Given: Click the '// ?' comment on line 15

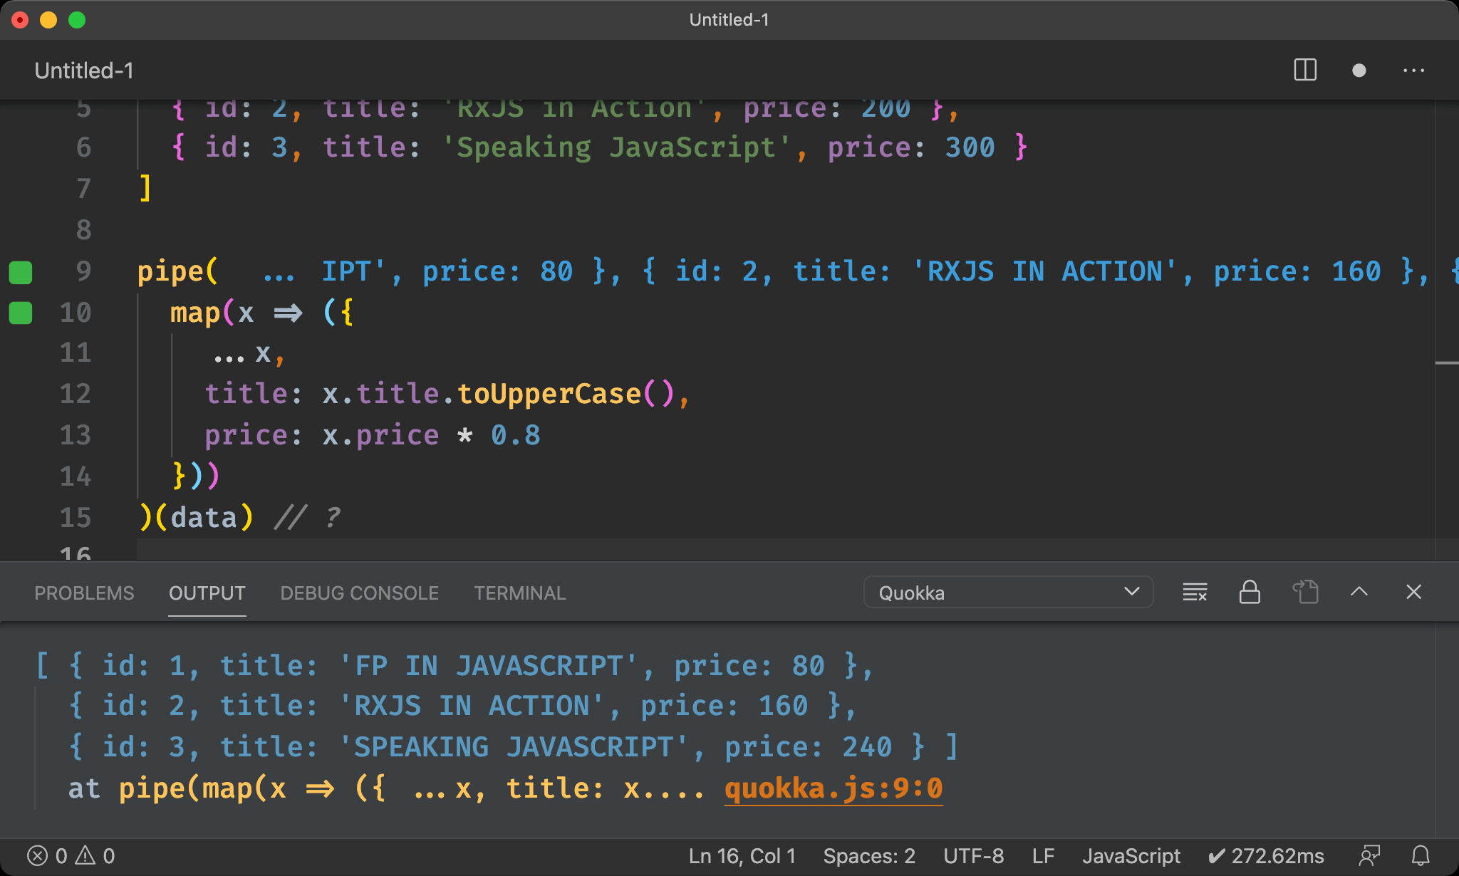Looking at the screenshot, I should click(308, 518).
